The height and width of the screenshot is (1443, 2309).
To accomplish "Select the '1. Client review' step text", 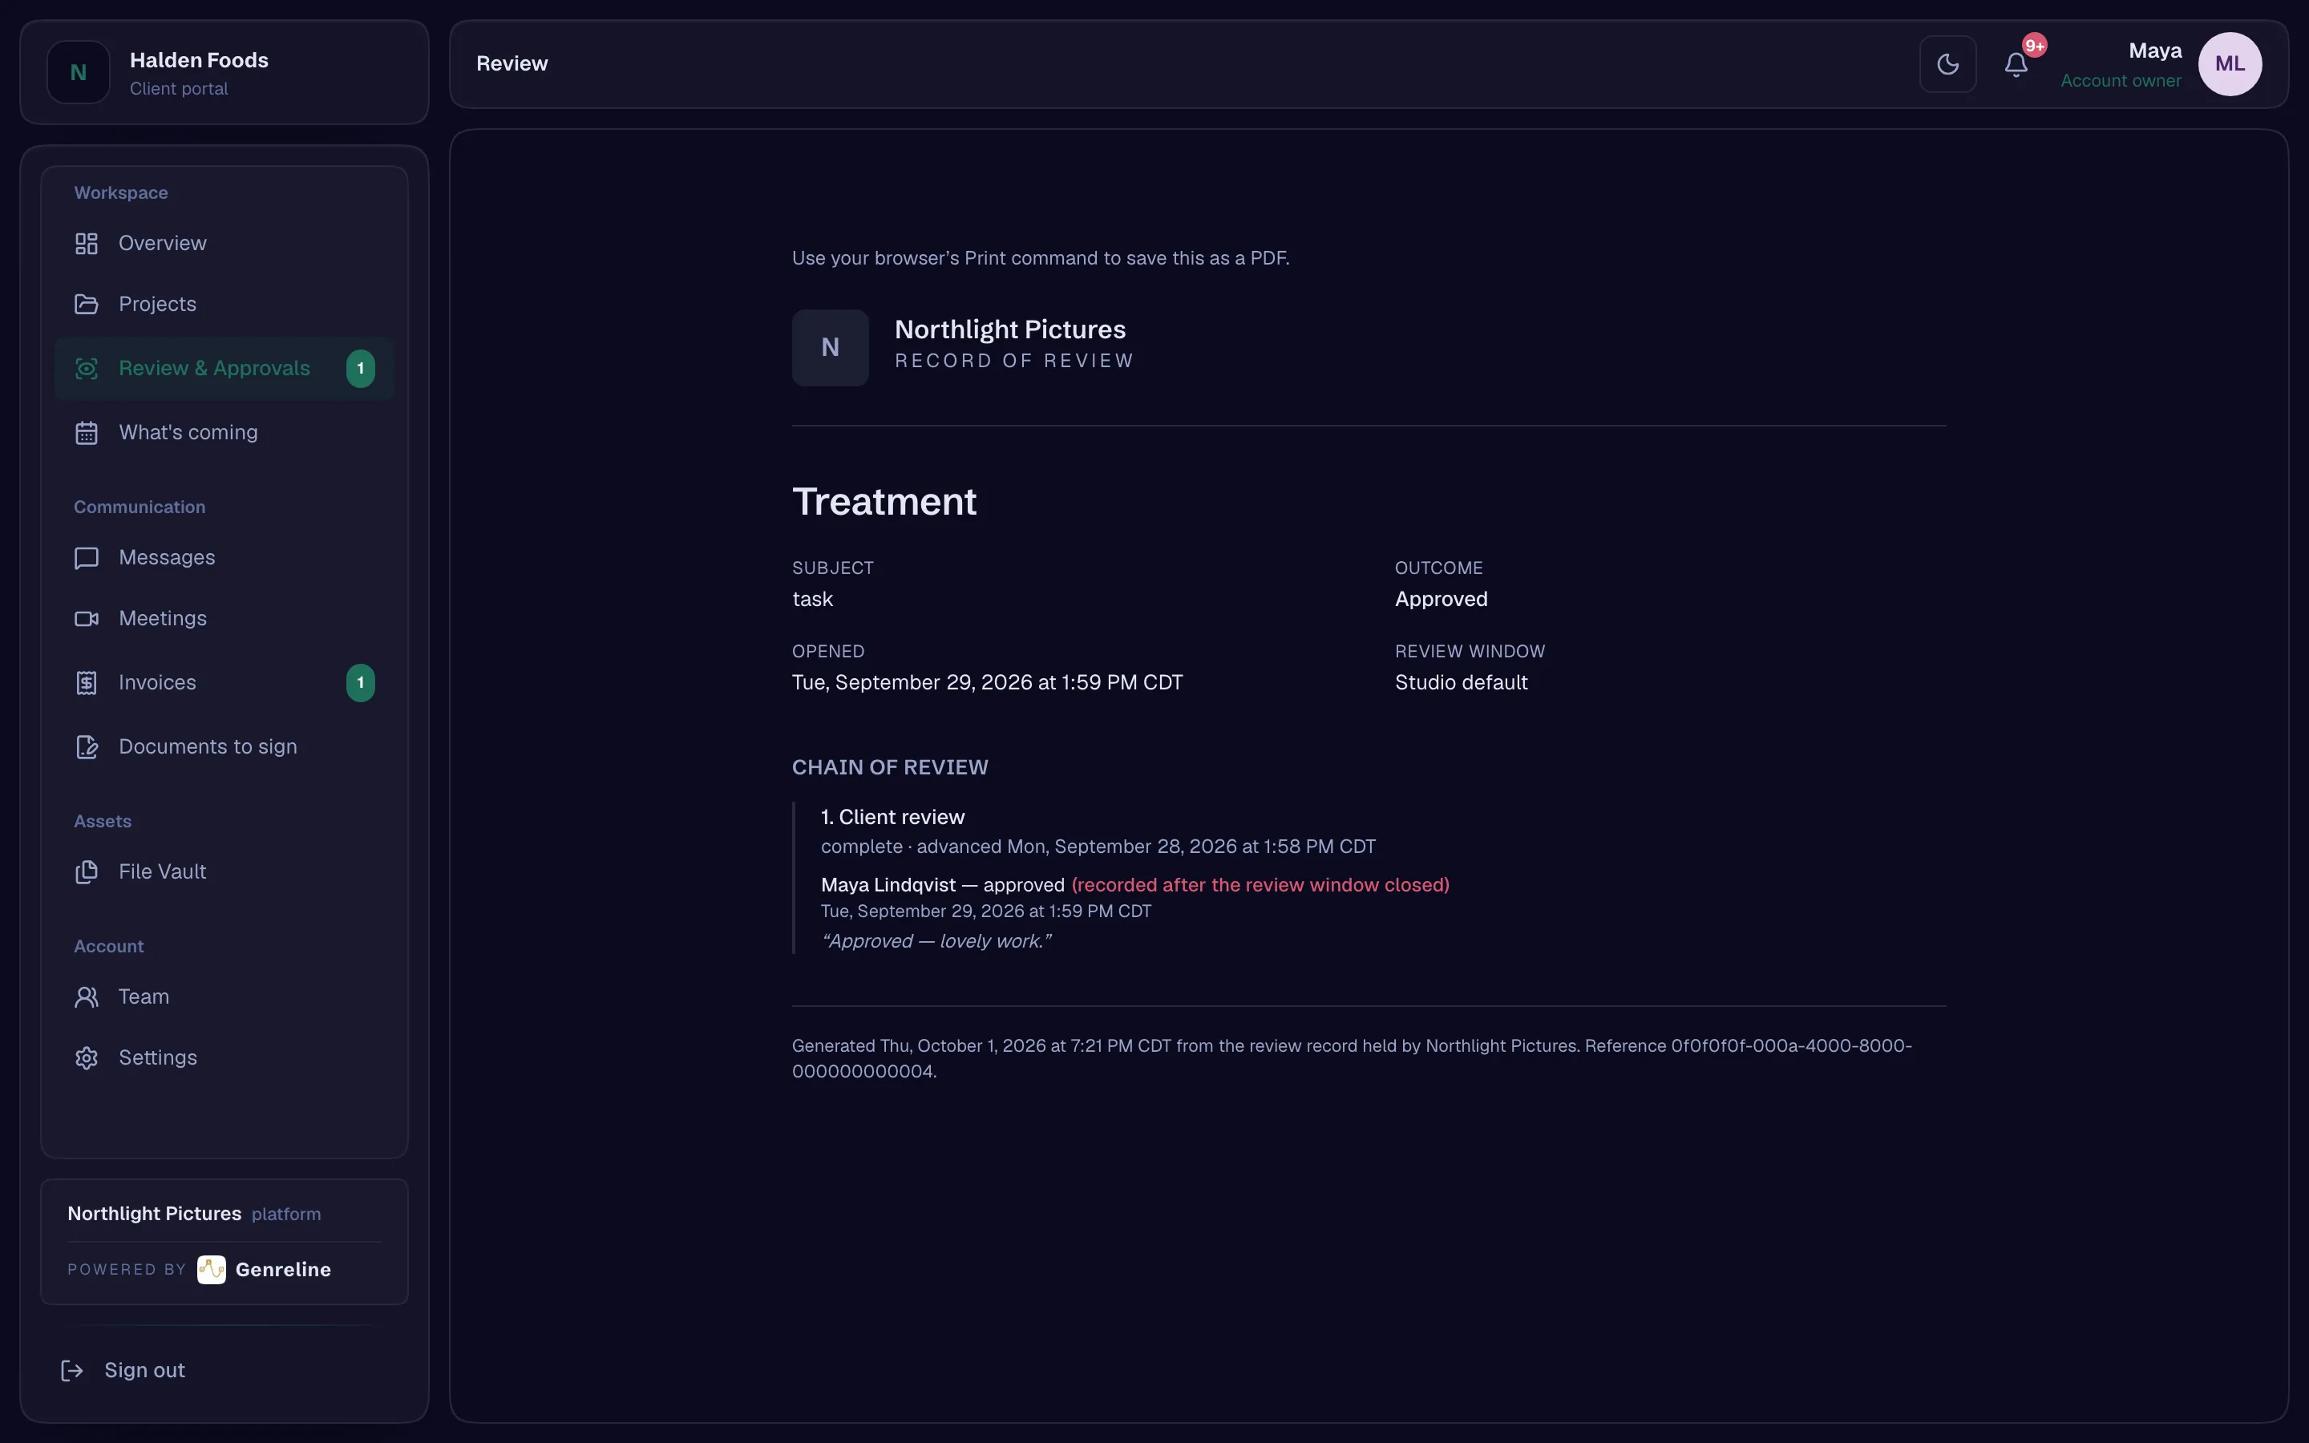I will pyautogui.click(x=893, y=817).
